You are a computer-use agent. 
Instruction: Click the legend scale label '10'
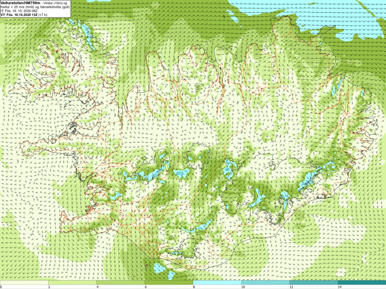point(243,287)
